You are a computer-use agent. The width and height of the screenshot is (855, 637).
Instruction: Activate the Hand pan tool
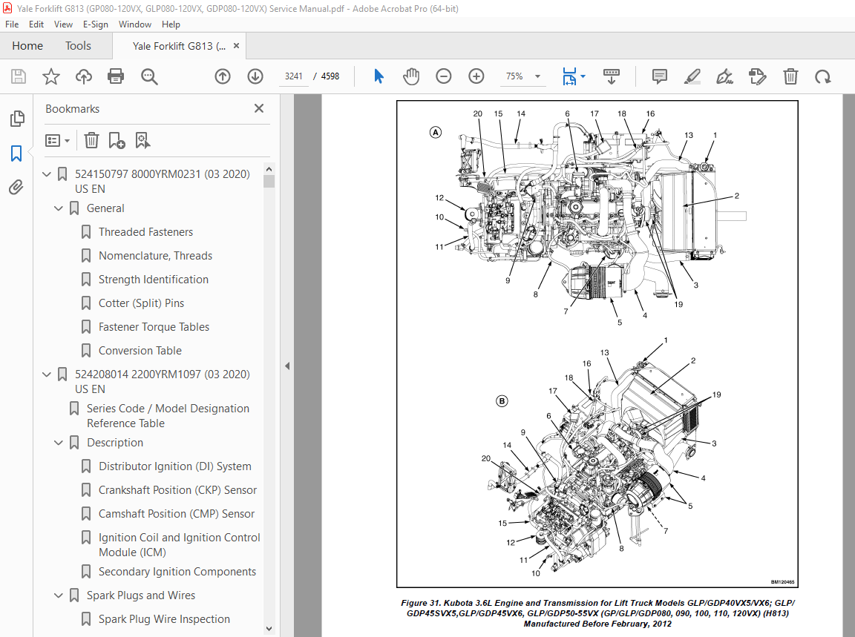[411, 76]
